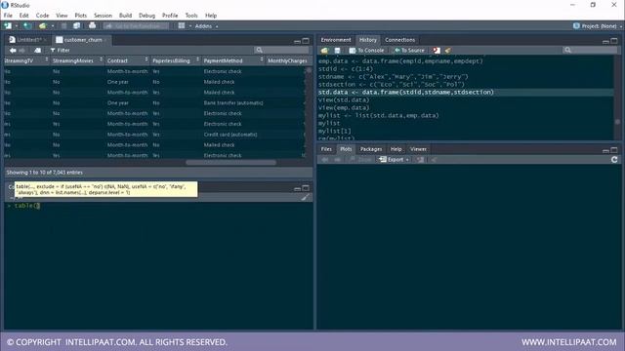Click the remove selected history entry icon

(x=437, y=50)
